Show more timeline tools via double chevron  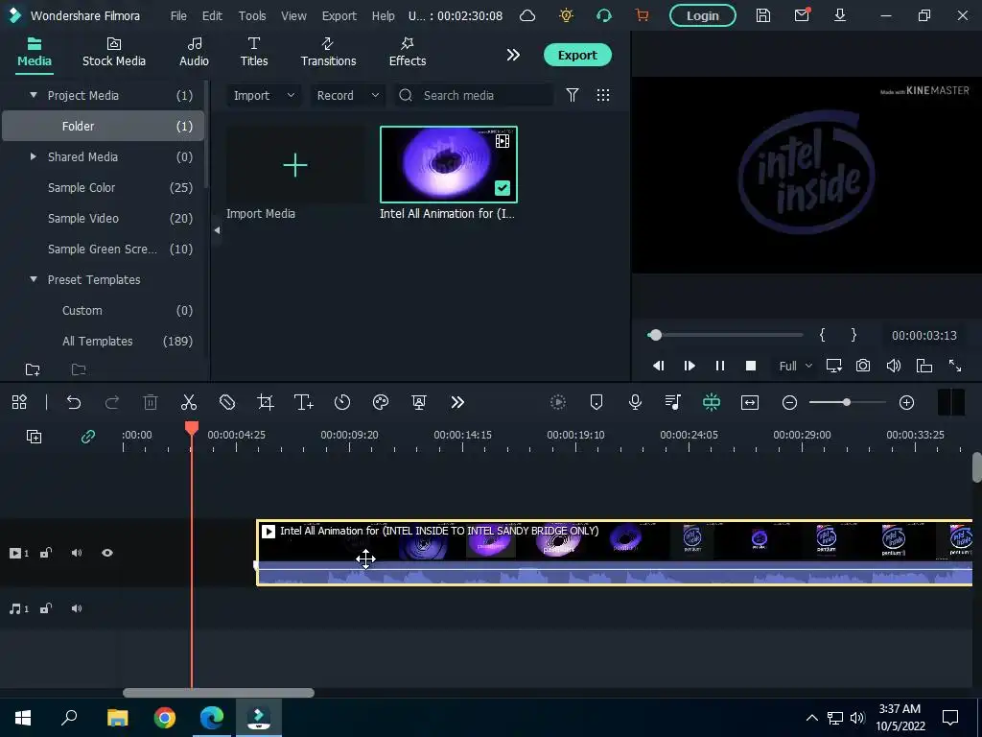click(457, 402)
